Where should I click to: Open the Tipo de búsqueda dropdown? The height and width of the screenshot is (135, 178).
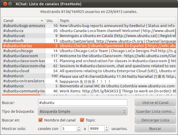[x=83, y=111]
